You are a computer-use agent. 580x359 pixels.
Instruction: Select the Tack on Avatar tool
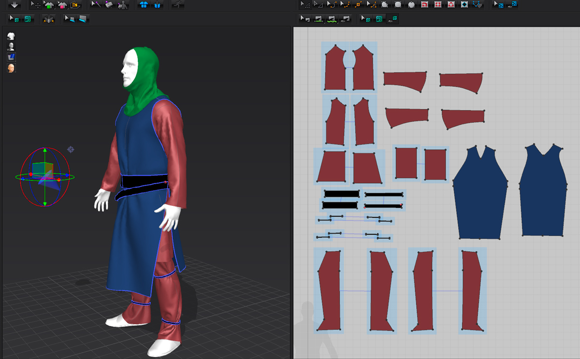(x=122, y=5)
